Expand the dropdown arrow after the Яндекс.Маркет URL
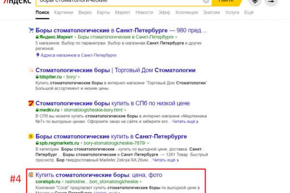Screen dimensions: 290x193 176,37
